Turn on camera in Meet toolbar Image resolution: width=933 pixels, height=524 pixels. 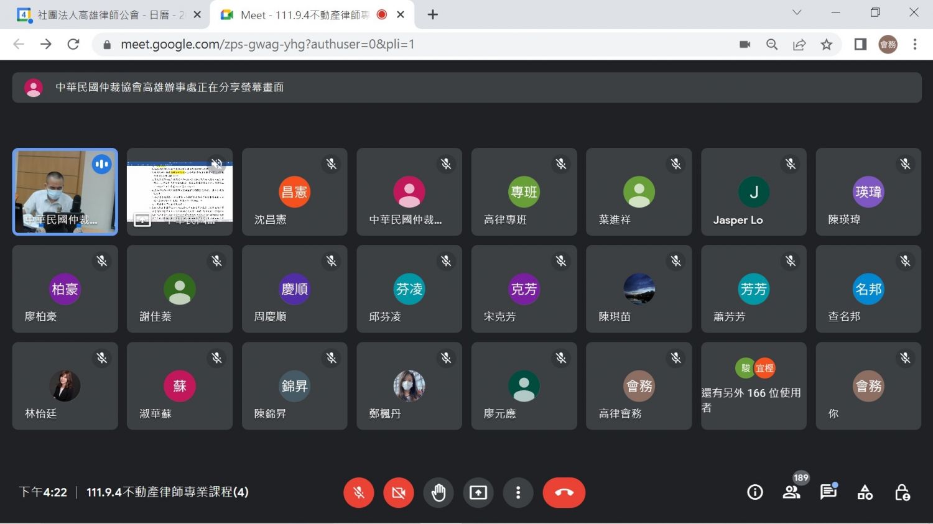pyautogui.click(x=399, y=493)
